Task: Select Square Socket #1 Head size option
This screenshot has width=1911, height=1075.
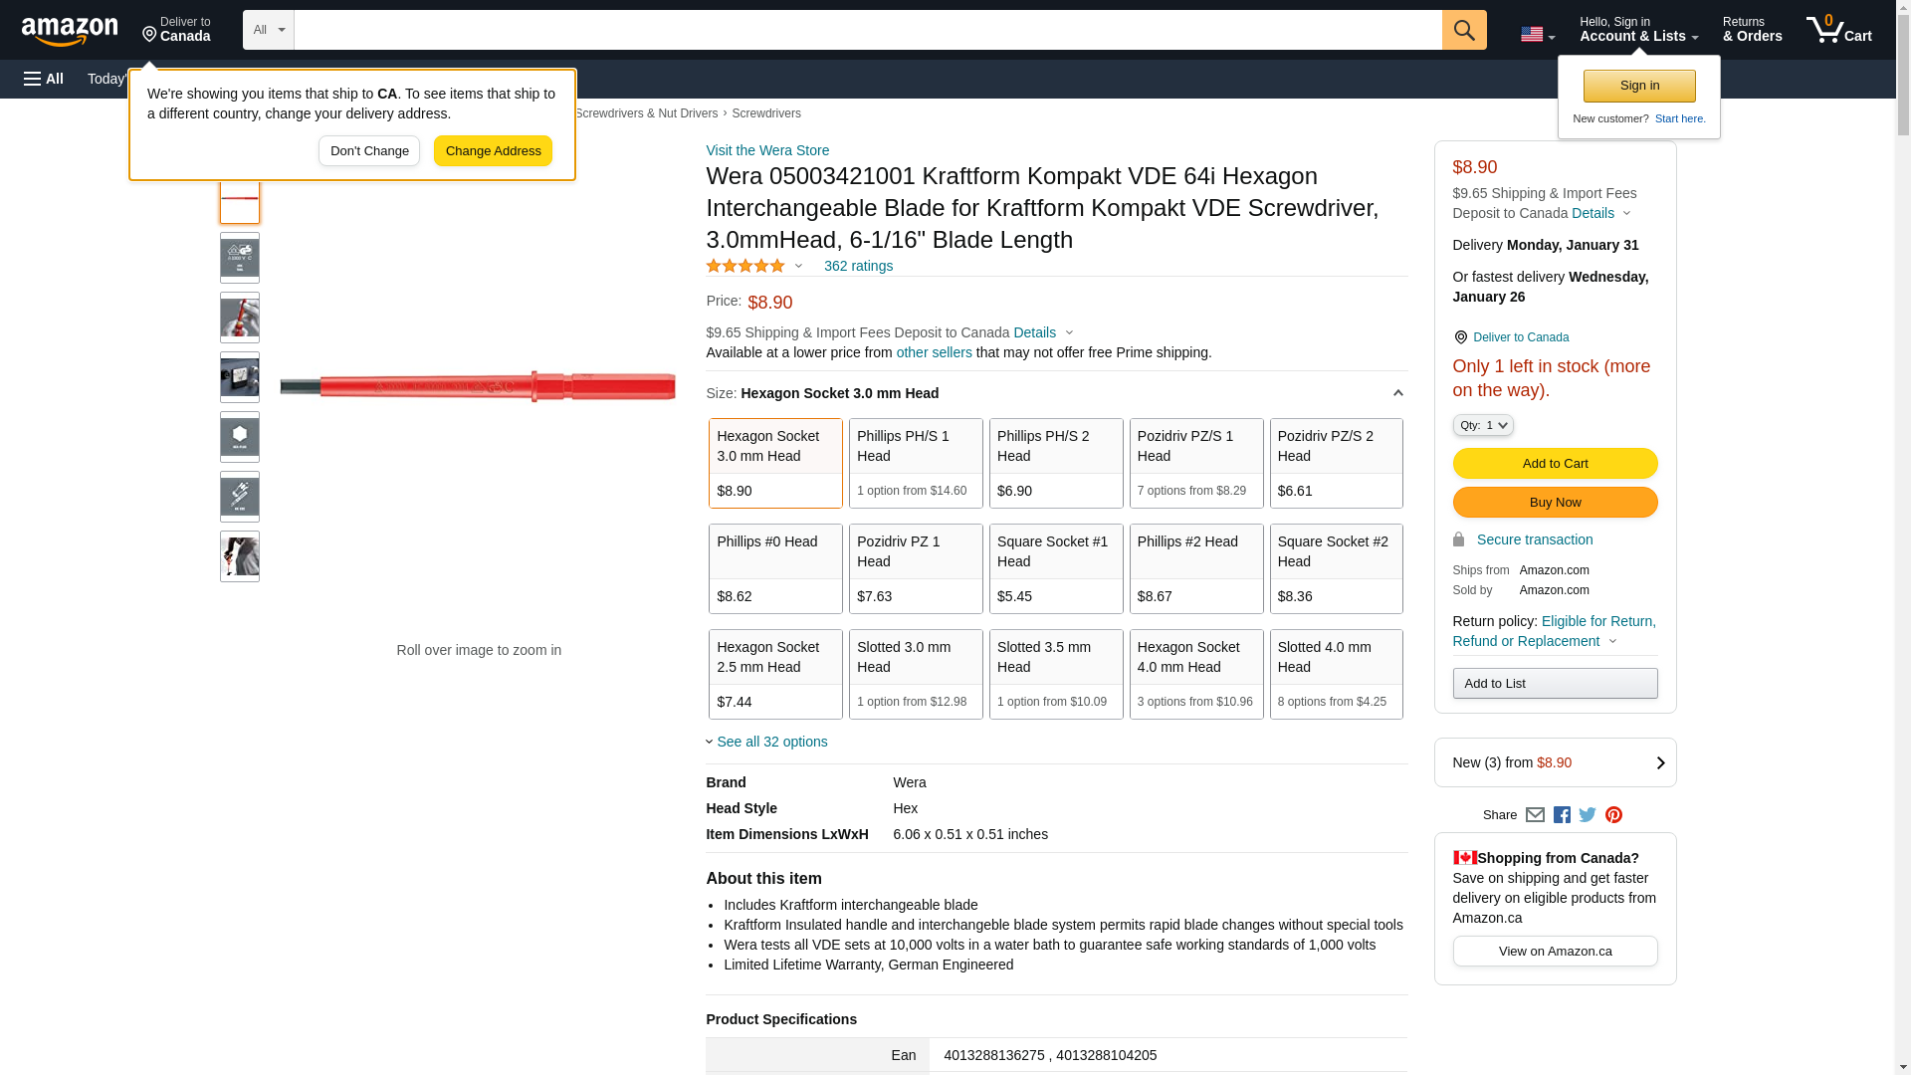Action: (1055, 568)
